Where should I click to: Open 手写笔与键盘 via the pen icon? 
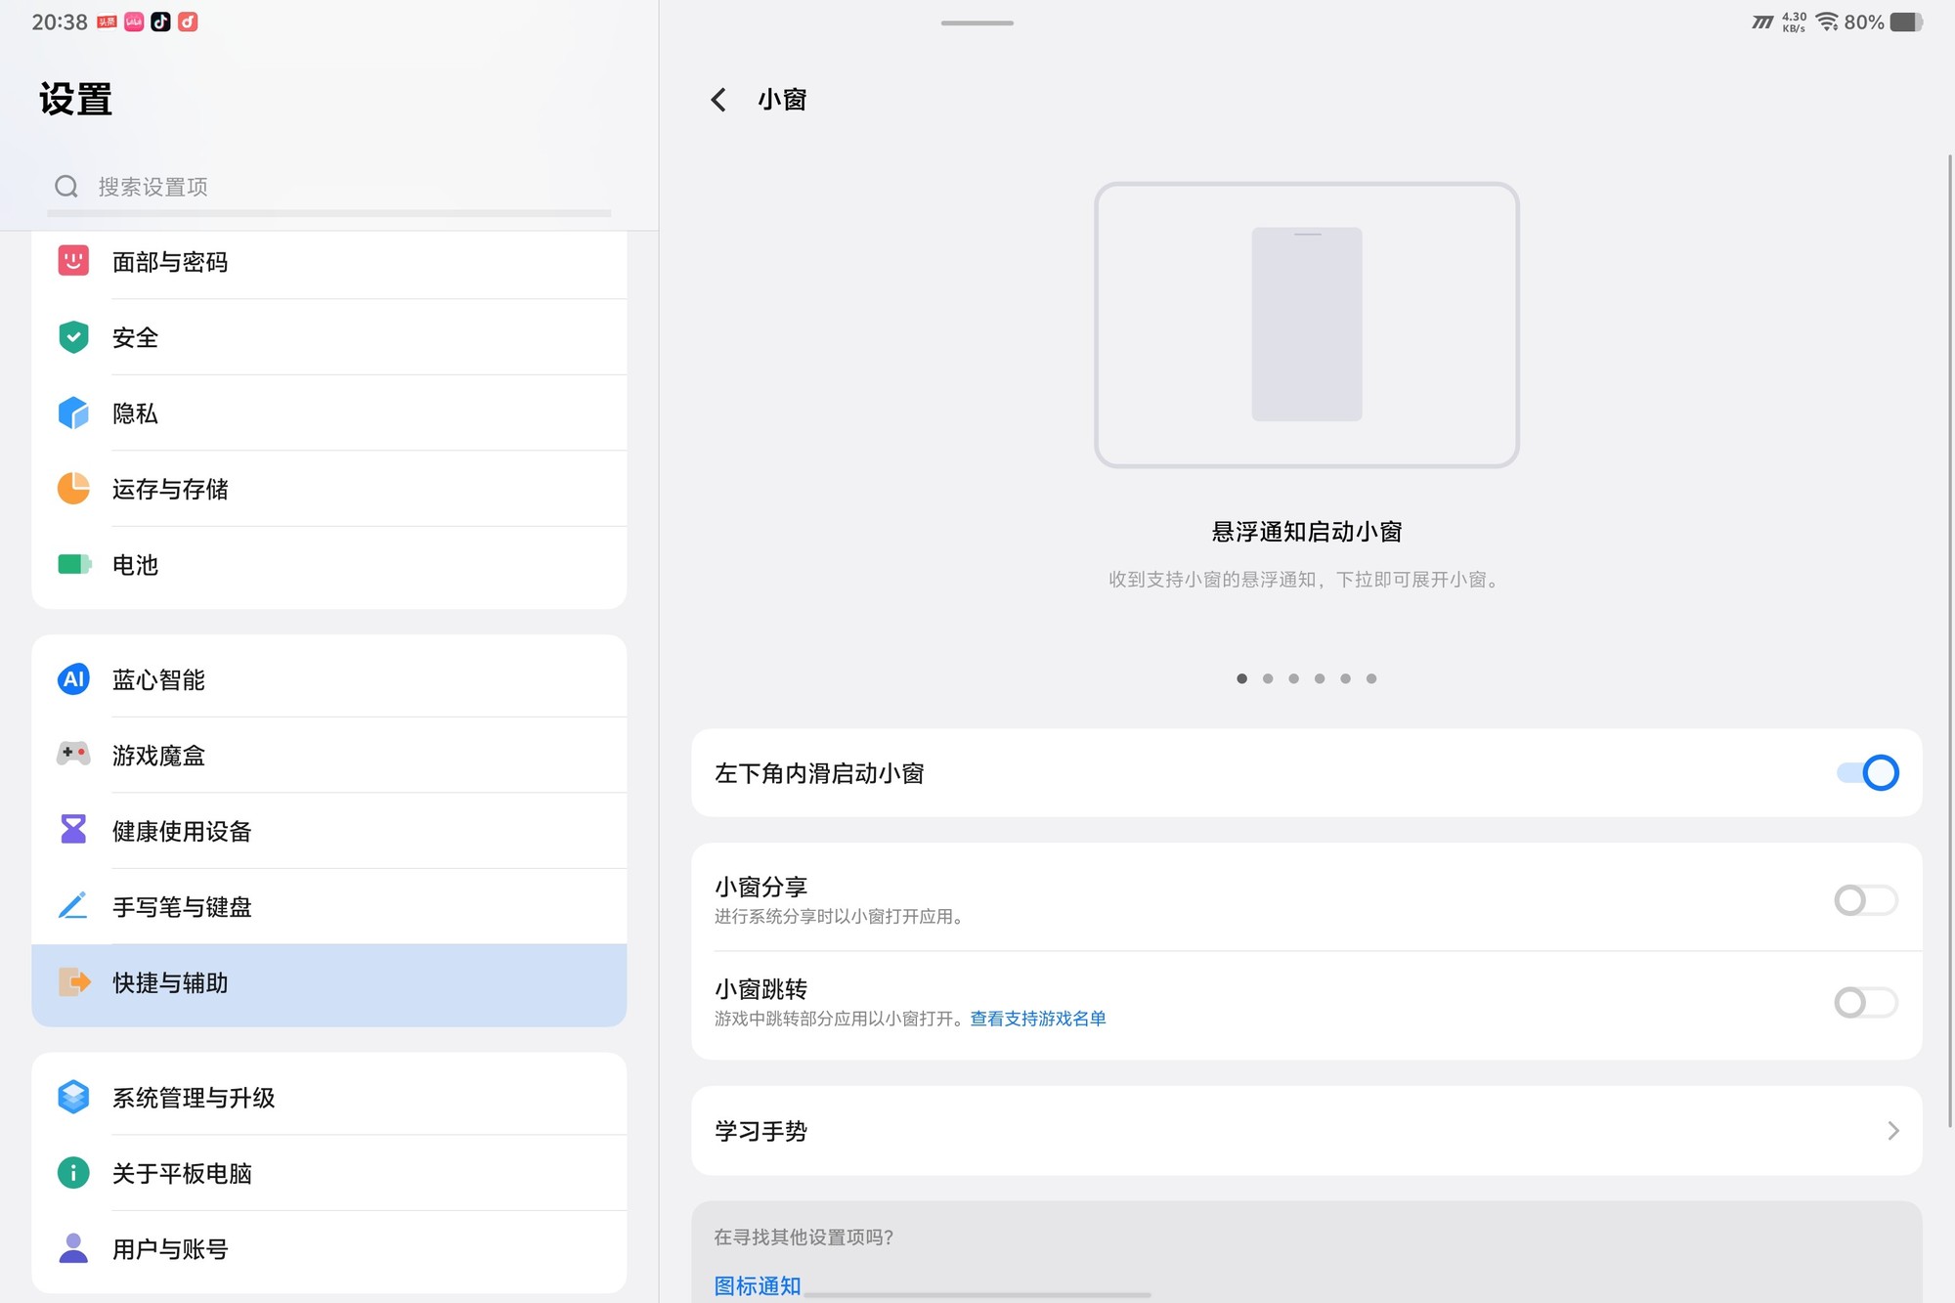(x=73, y=906)
